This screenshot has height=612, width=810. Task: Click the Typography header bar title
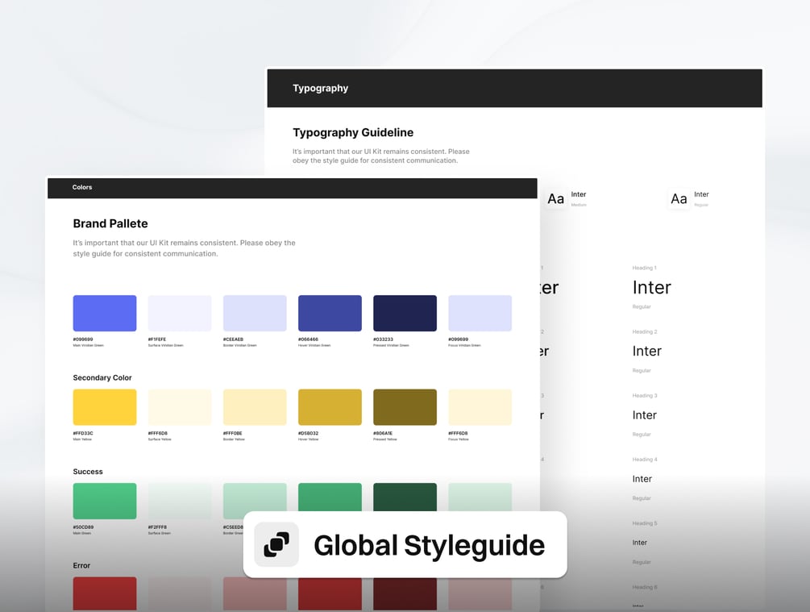pyautogui.click(x=320, y=89)
